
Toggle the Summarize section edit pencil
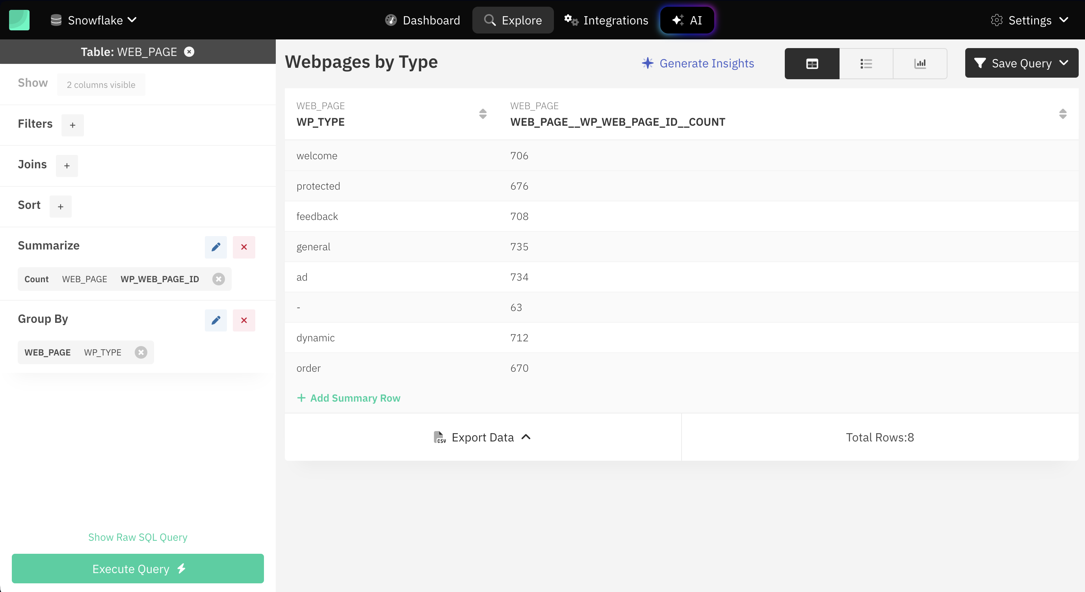(x=216, y=246)
